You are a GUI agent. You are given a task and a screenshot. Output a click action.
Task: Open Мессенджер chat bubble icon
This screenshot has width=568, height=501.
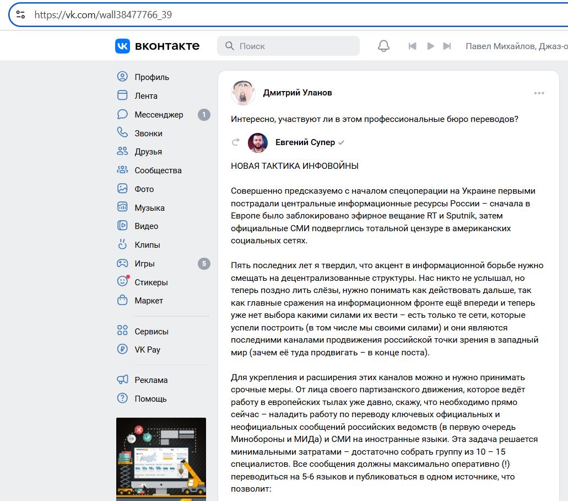122,114
